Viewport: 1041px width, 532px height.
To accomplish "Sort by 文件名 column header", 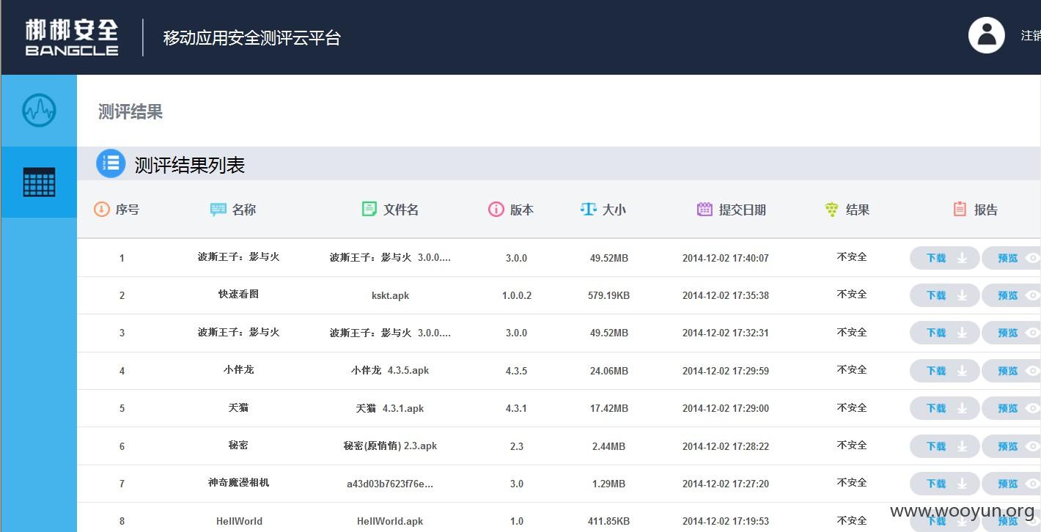I will pos(401,210).
